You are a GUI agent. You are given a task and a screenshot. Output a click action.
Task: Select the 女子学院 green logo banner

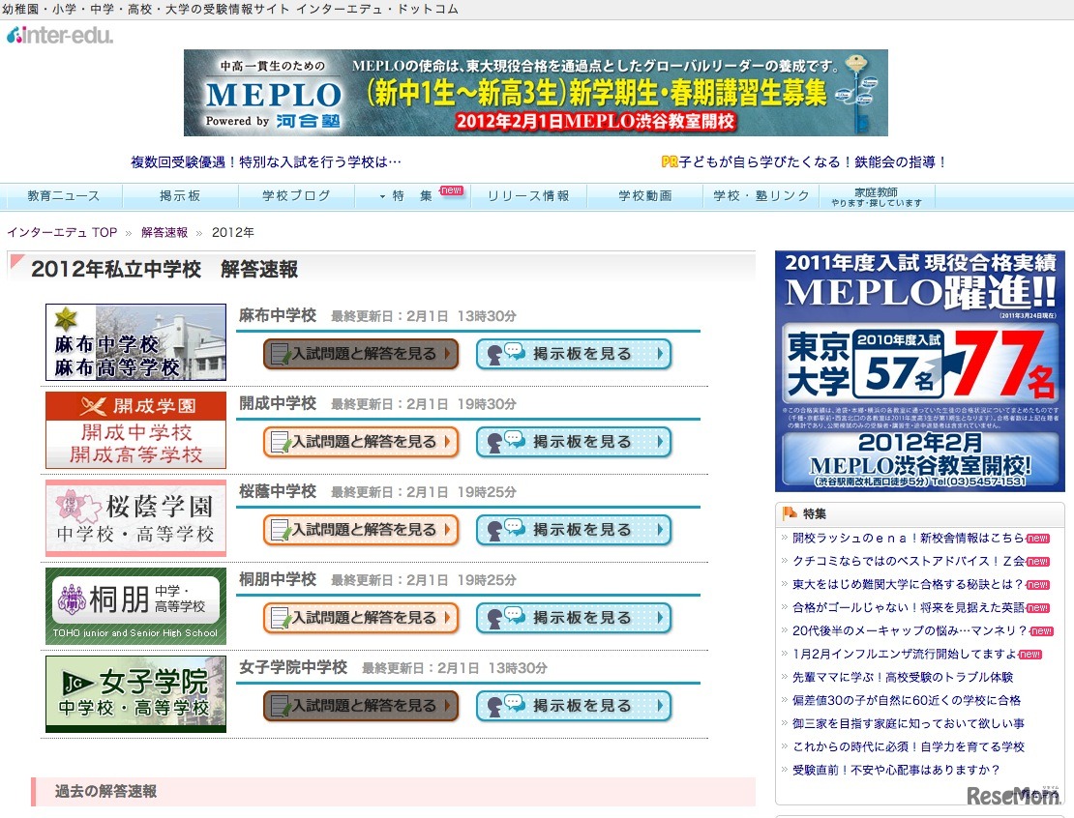click(x=134, y=693)
